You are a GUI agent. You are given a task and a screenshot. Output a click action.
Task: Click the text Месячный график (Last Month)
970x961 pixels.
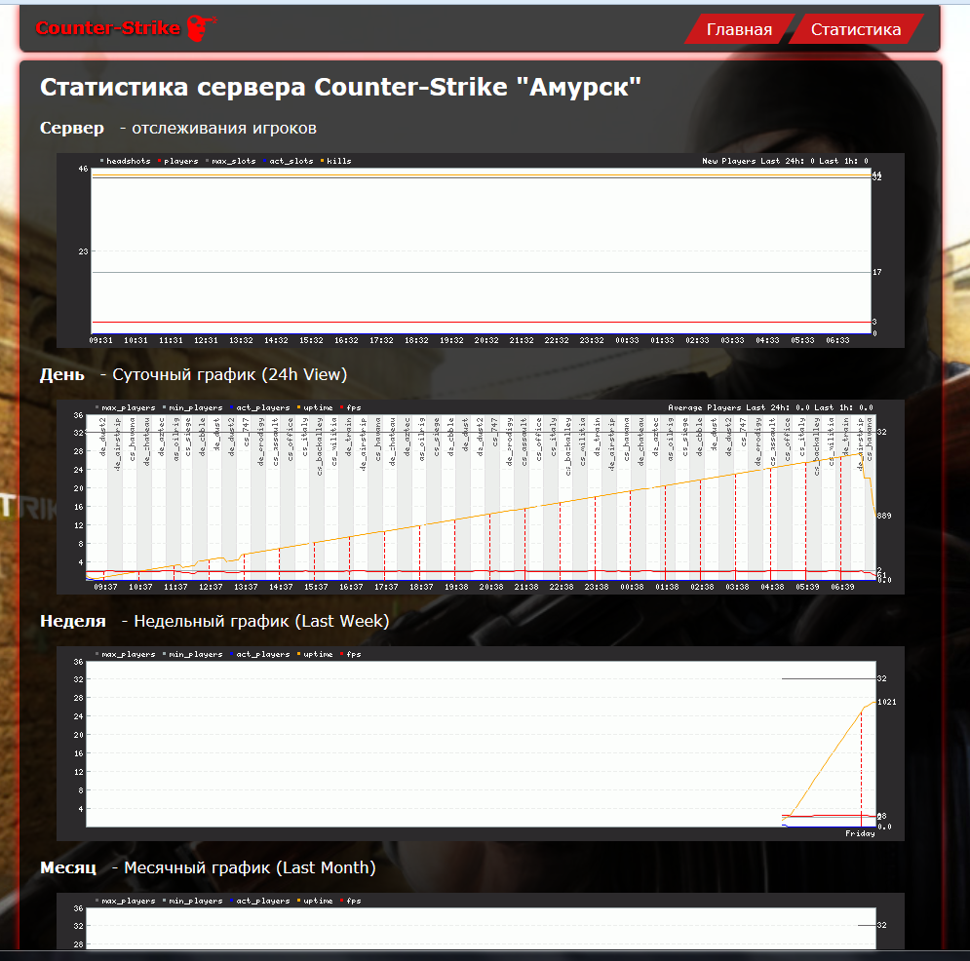coord(250,867)
